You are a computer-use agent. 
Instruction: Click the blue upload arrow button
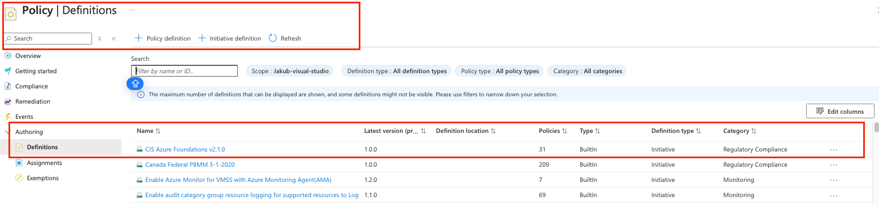[x=135, y=83]
